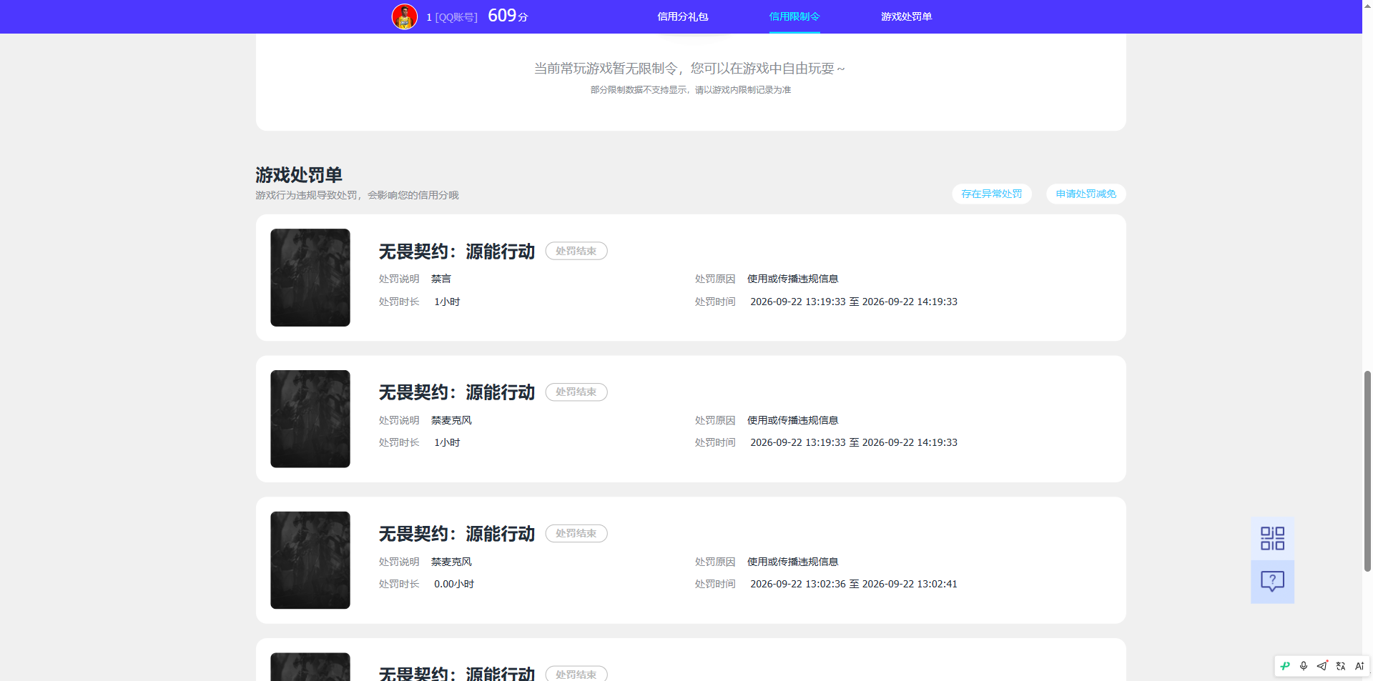Click the paper plane send icon
This screenshot has width=1373, height=681.
tap(1322, 666)
